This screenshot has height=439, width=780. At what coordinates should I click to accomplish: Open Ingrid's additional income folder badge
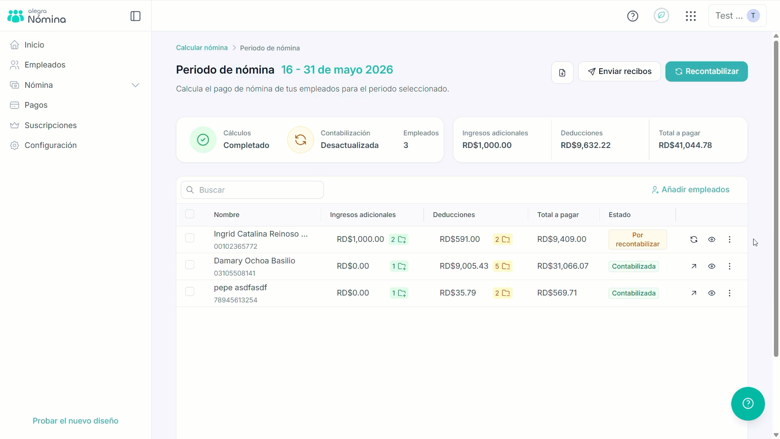pos(398,239)
